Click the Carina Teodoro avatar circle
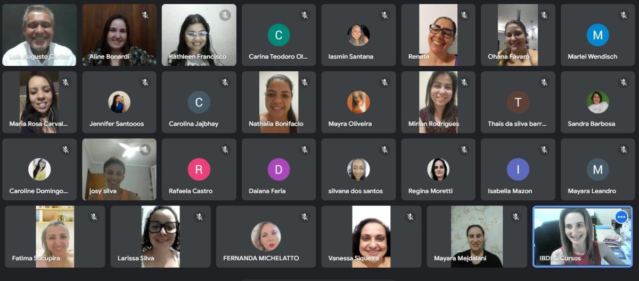This screenshot has width=639, height=281. [x=278, y=35]
